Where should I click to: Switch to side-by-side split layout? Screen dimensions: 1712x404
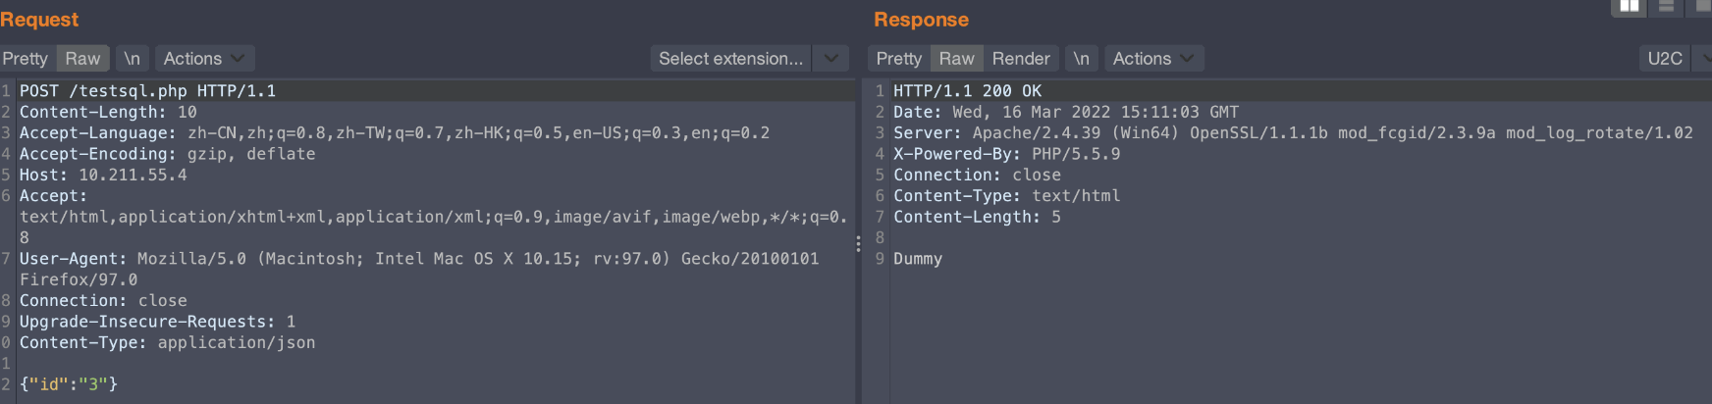point(1630,6)
